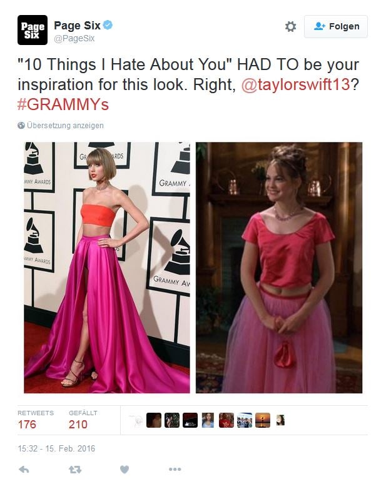Open the Grammy red carpet photo

tap(107, 268)
